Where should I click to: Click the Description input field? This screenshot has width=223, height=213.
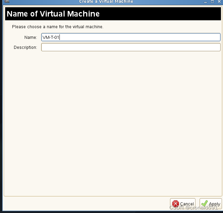click(x=131, y=47)
